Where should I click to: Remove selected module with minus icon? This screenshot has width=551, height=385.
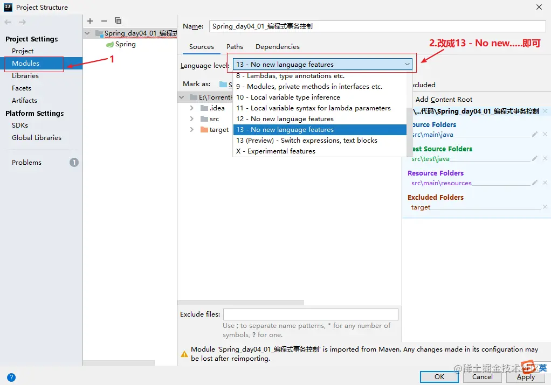(x=104, y=21)
